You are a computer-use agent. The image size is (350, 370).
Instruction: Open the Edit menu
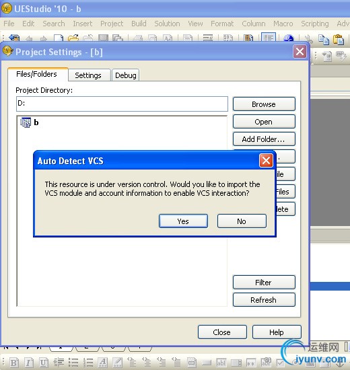point(28,24)
